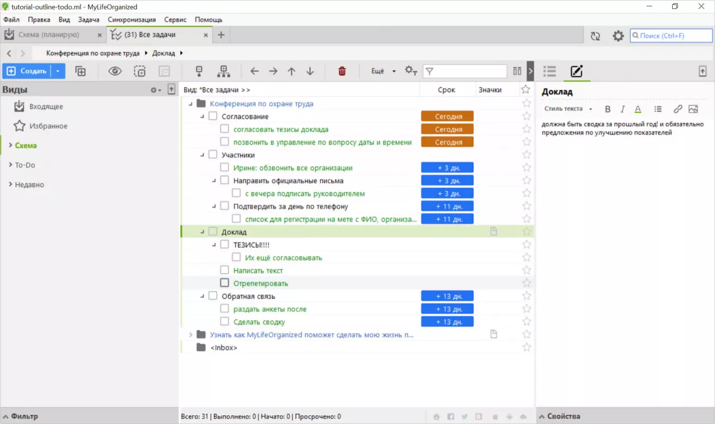Check the ТЕЗИСЫ!!!! task checkbox
The height and width of the screenshot is (424, 715).
(224, 244)
